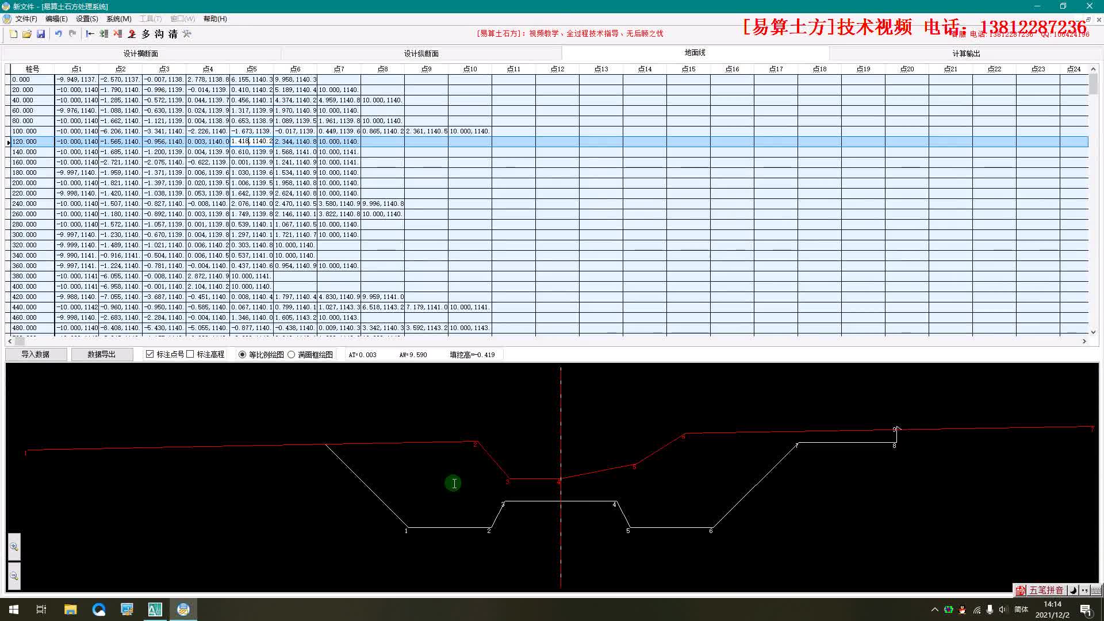The image size is (1104, 621).
Task: Click the 清 clear toolbar icon
Action: [173, 34]
